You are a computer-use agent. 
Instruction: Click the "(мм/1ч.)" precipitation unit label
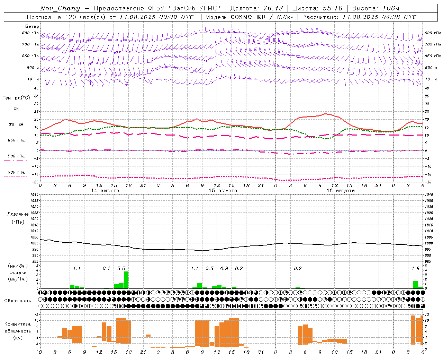(x=18, y=279)
